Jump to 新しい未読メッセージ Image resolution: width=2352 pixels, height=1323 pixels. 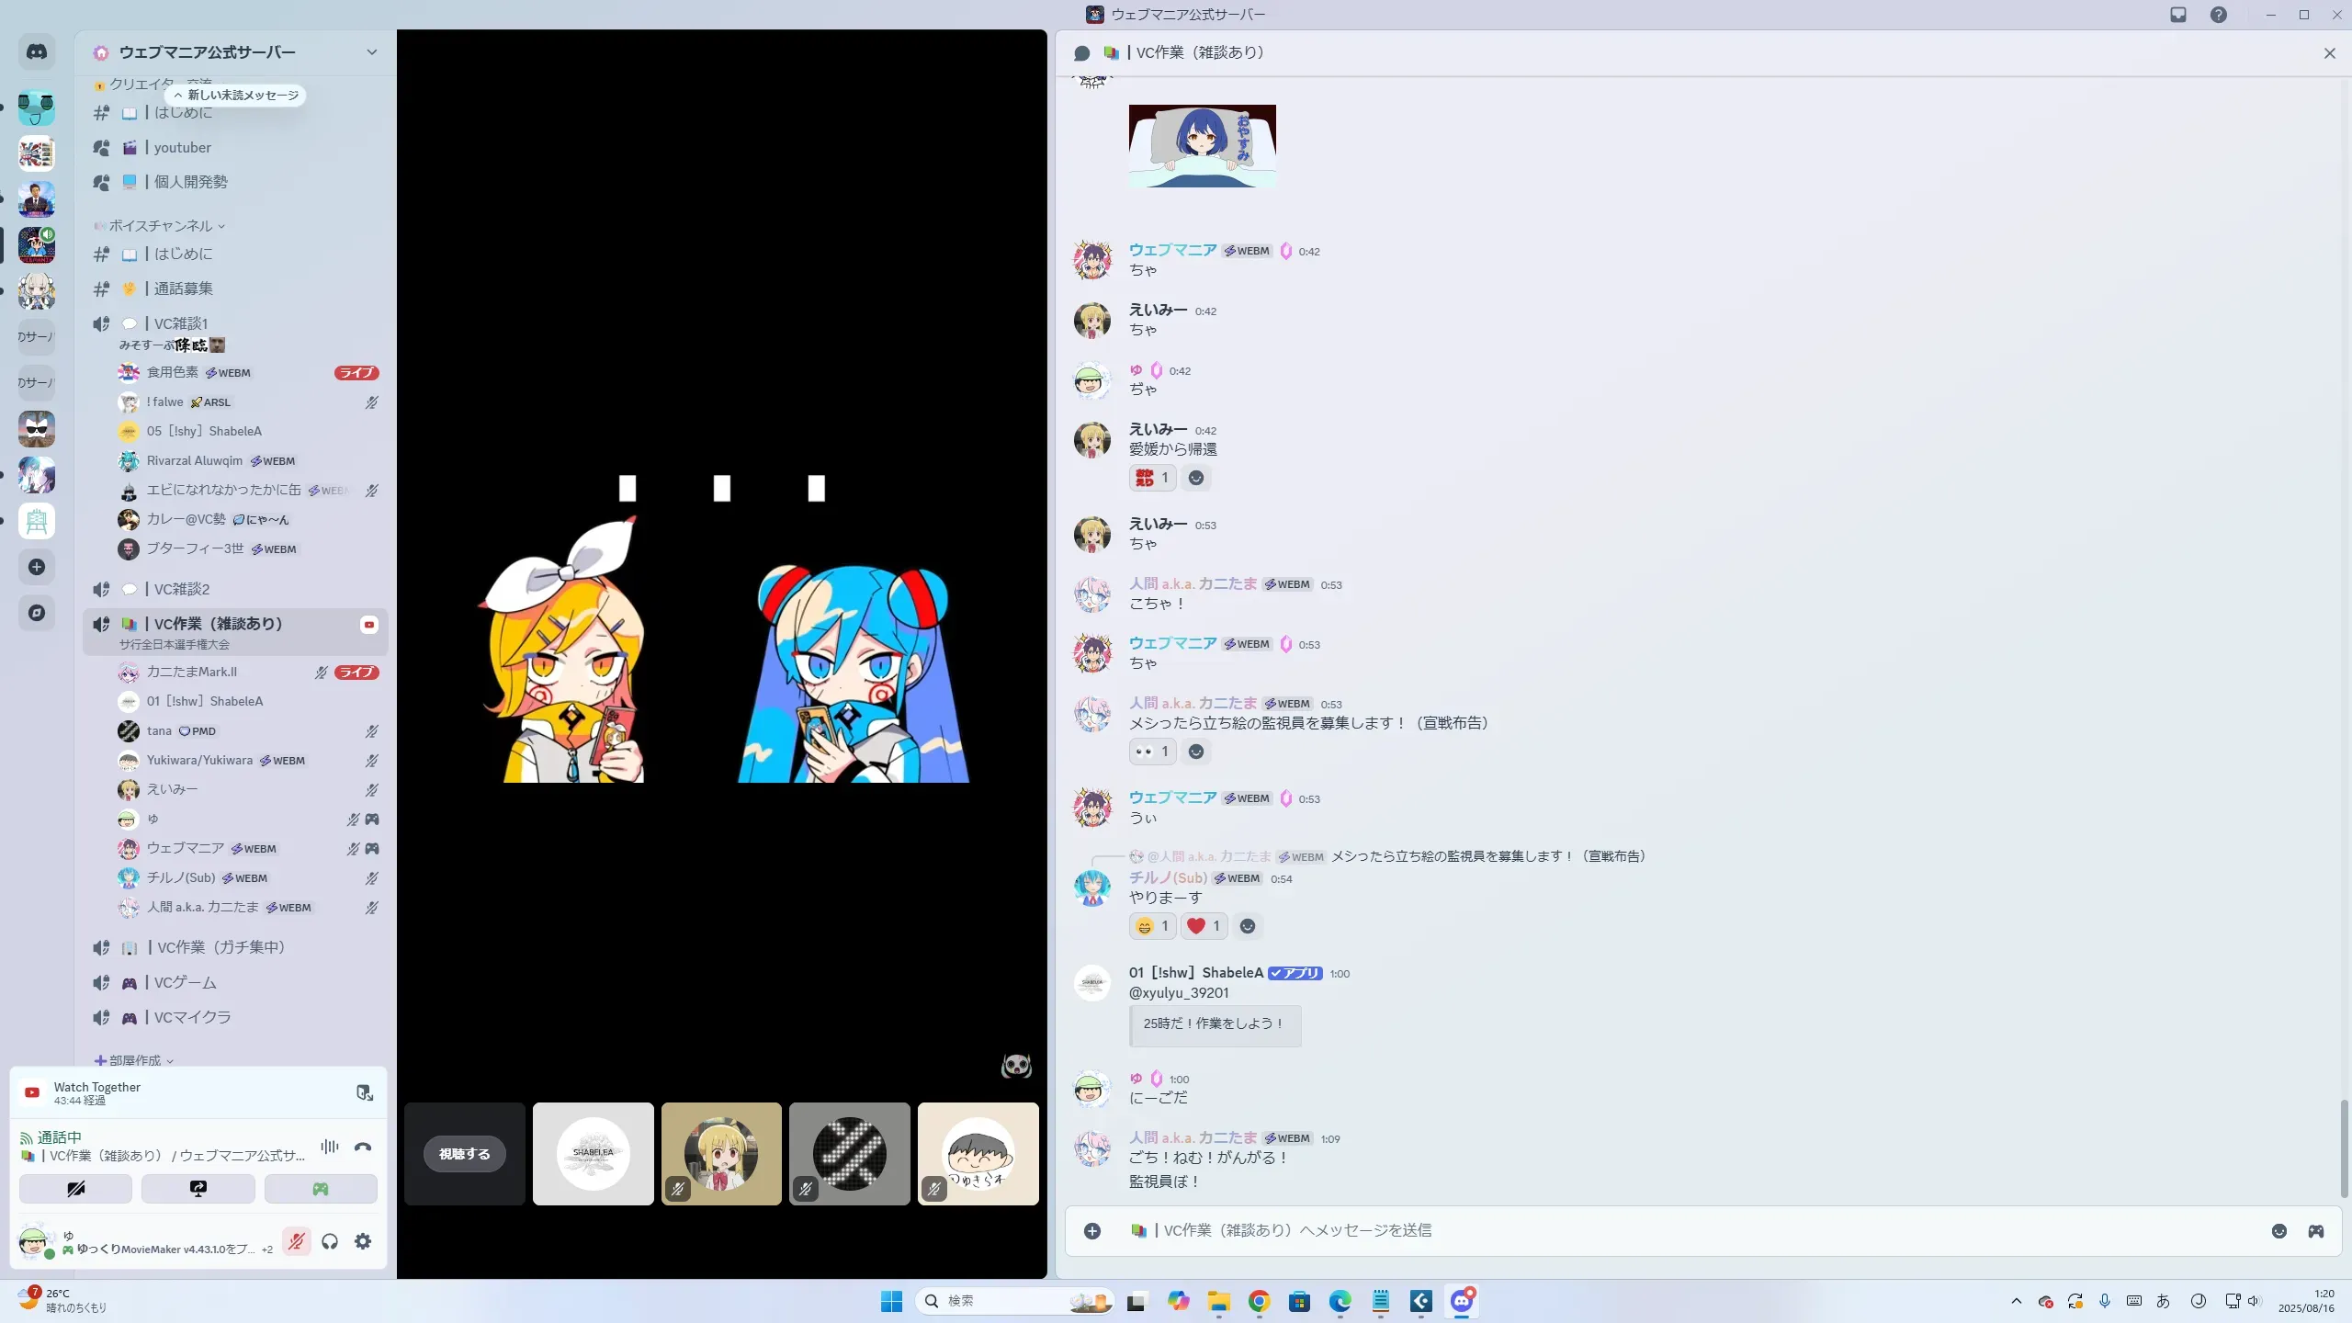[x=236, y=96]
